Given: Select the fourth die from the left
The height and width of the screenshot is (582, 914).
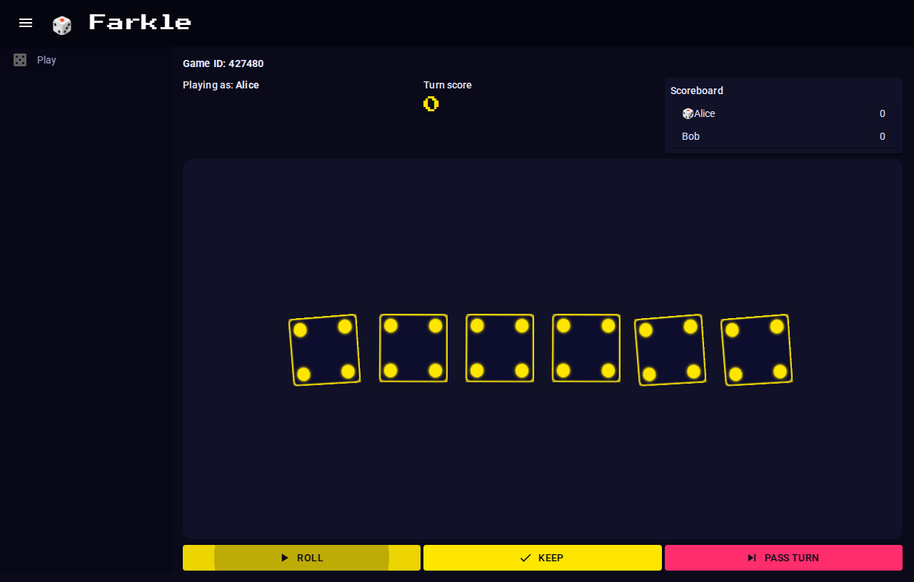Looking at the screenshot, I should click(586, 348).
